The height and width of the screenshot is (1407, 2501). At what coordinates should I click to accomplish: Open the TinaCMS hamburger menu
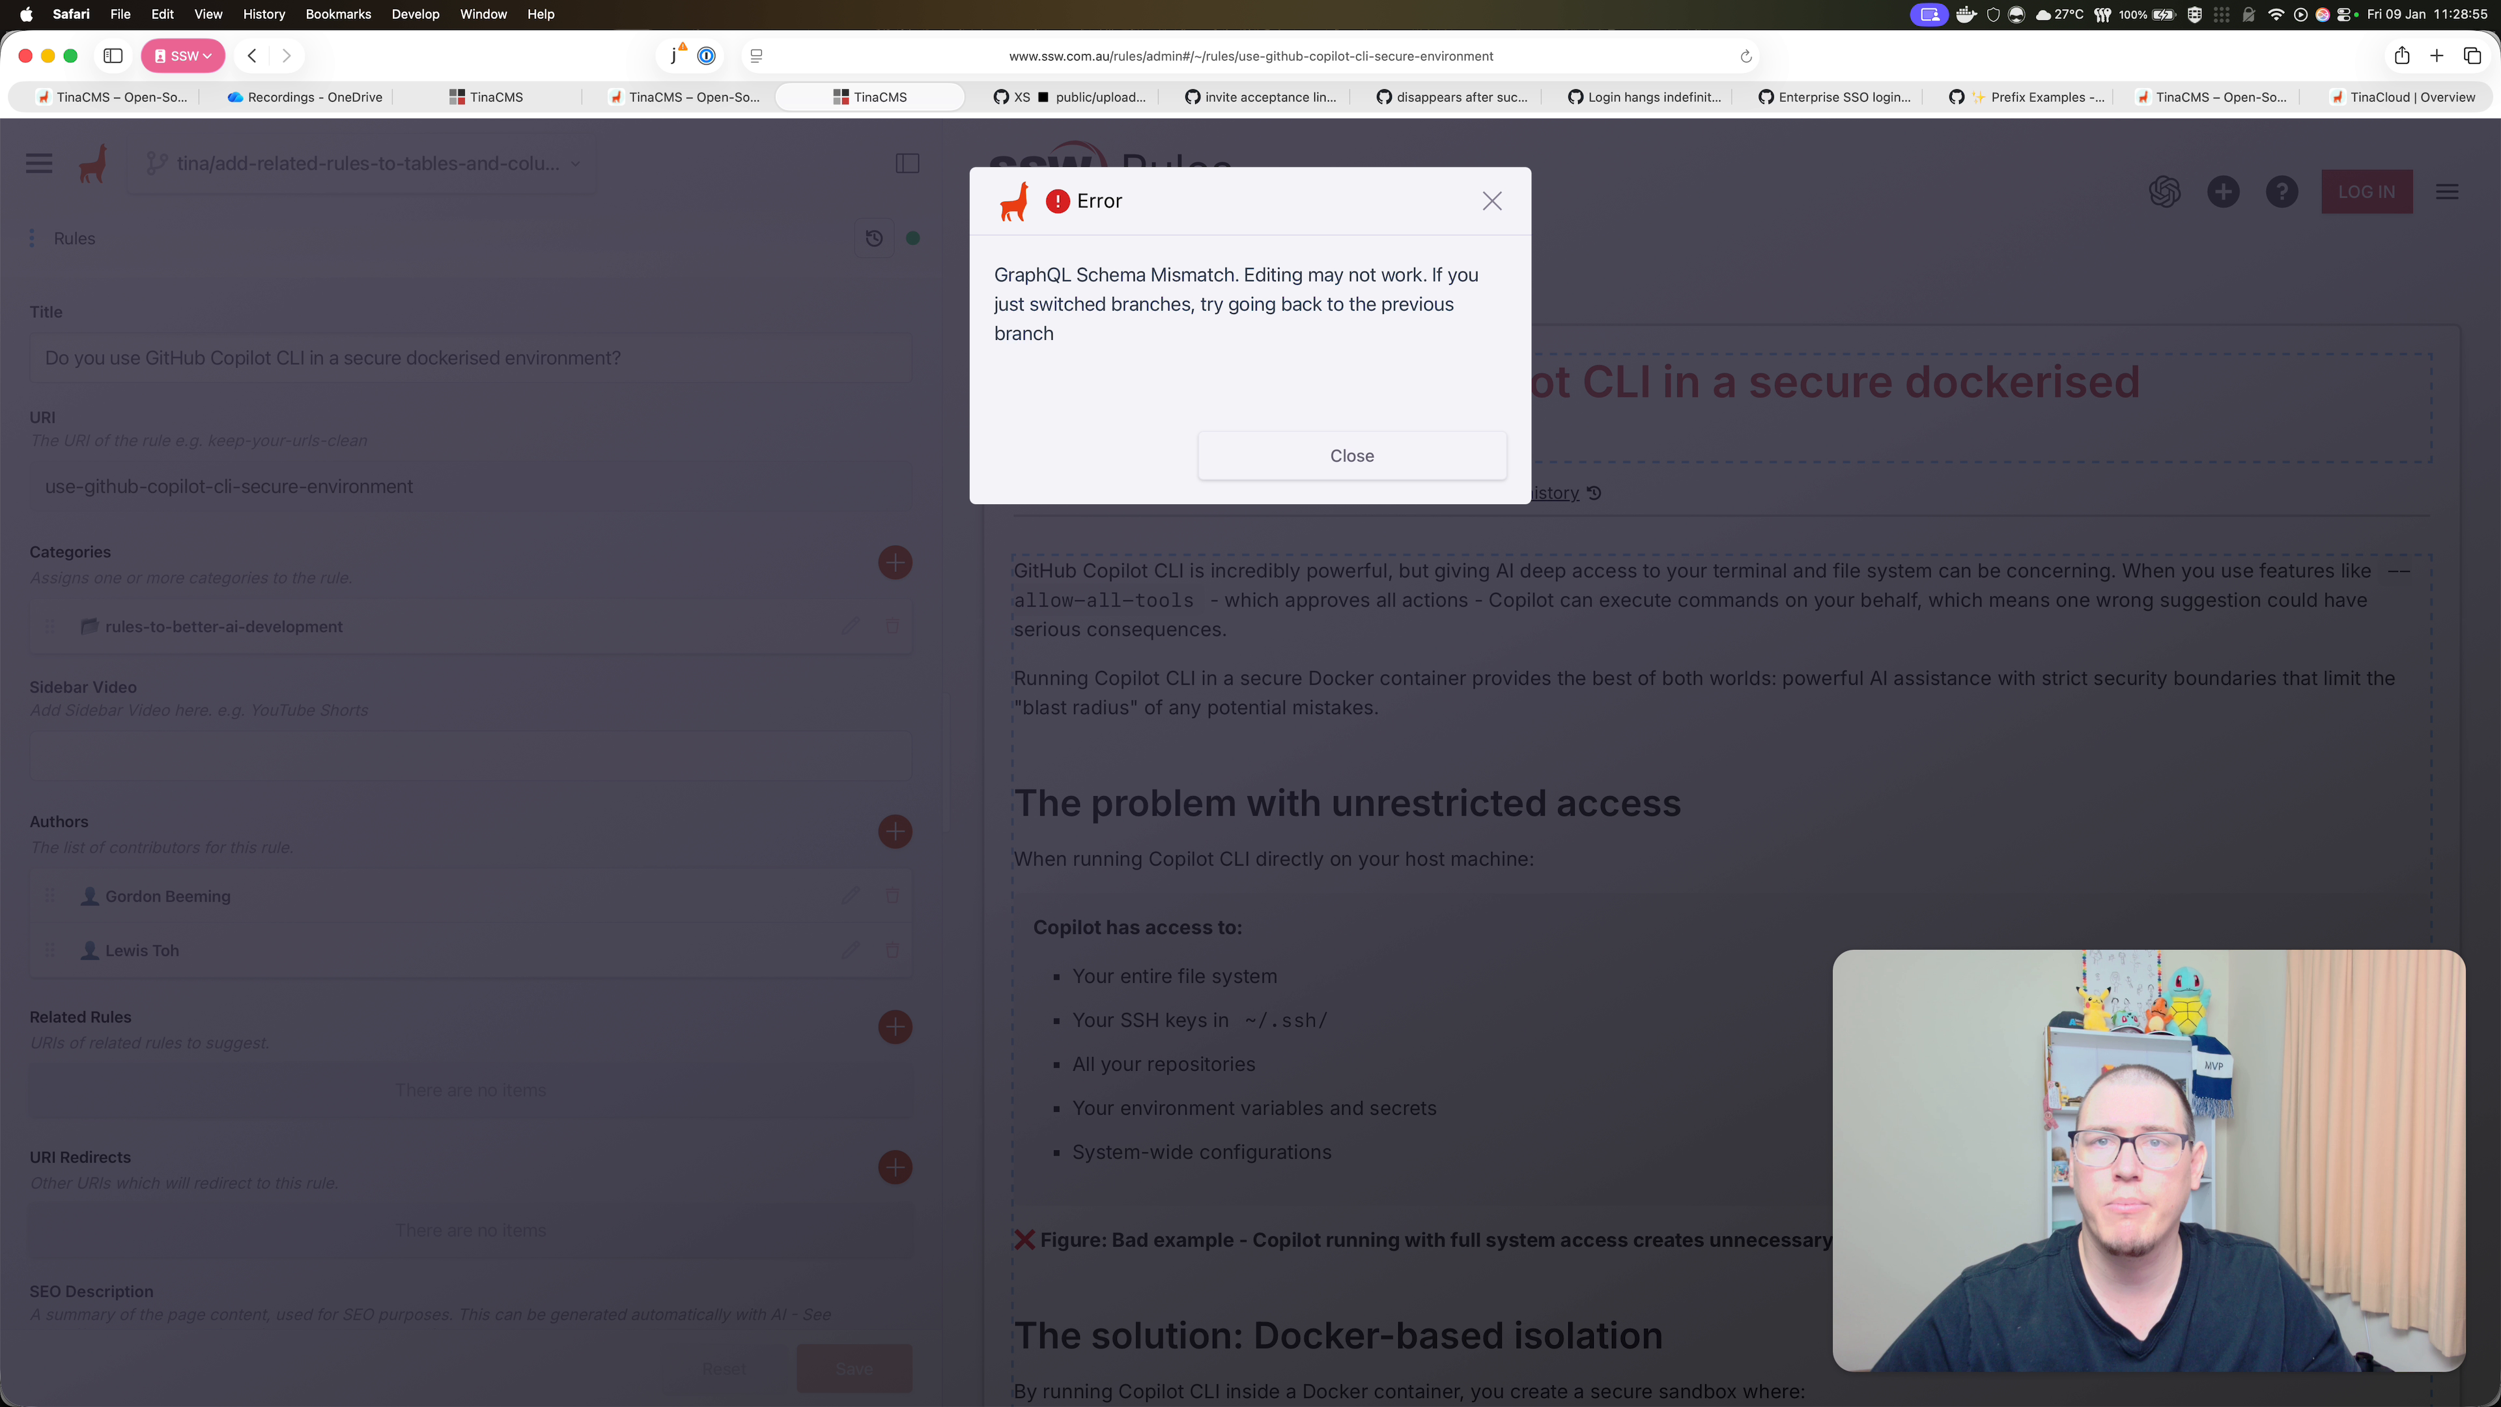point(39,163)
